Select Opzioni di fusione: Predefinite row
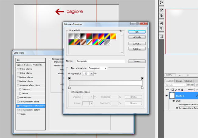The height and width of the screenshot is (138, 198). point(30,65)
